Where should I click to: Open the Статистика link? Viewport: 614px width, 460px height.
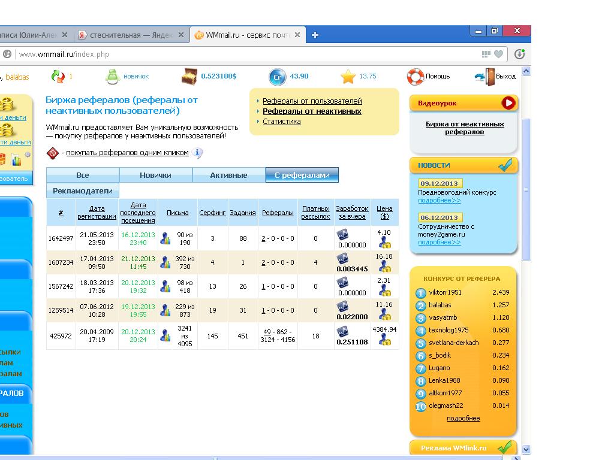(x=282, y=122)
